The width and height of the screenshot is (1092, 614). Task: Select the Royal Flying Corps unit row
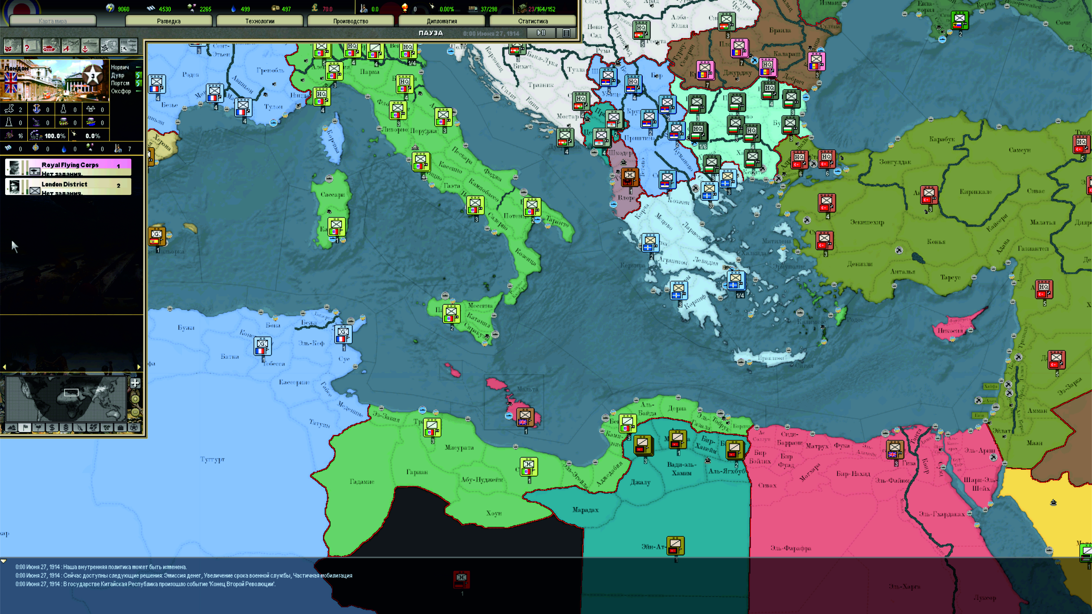click(68, 168)
